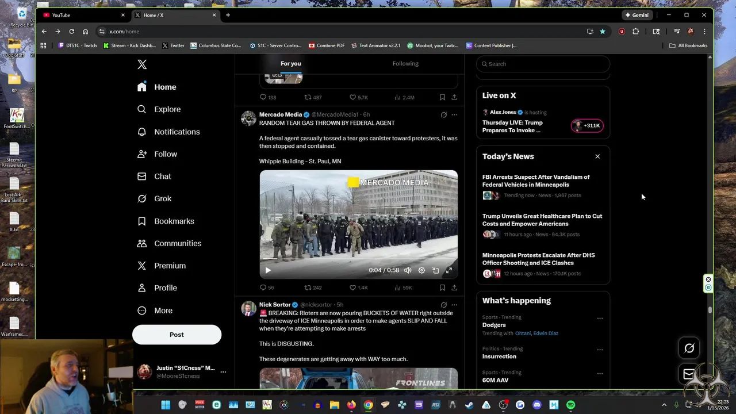
Task: Join Alex Jones live +311K listeners
Action: pos(587,125)
